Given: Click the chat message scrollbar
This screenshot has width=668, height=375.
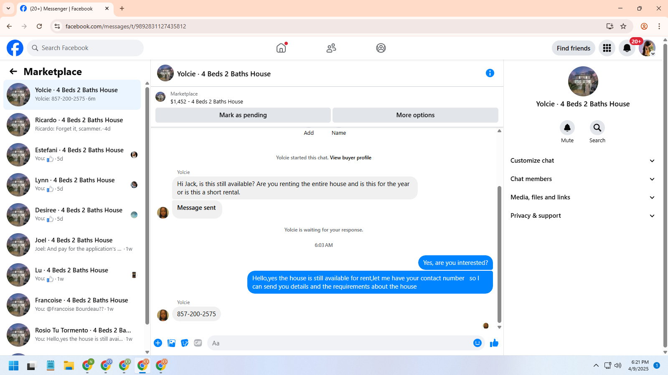Looking at the screenshot, I should coord(499,254).
